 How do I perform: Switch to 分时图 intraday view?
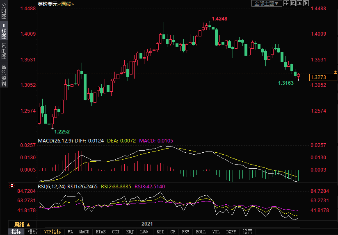(4, 11)
